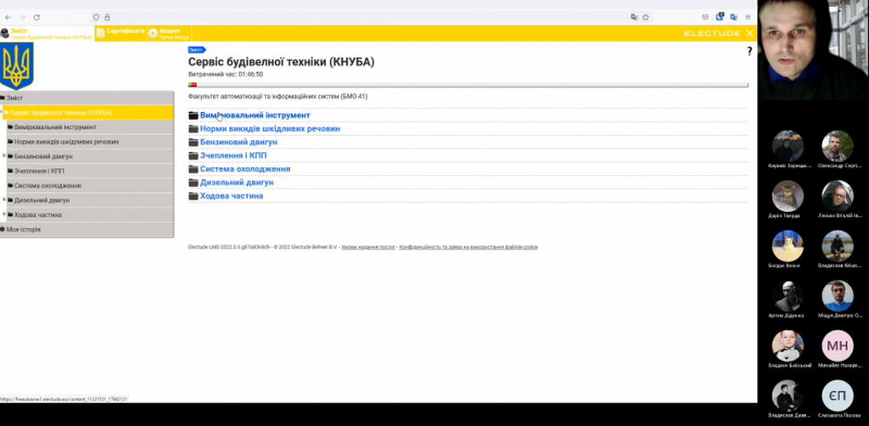Image resolution: width=869 pixels, height=426 pixels.
Task: Click the Зміст tab icon
Action: pos(4,33)
